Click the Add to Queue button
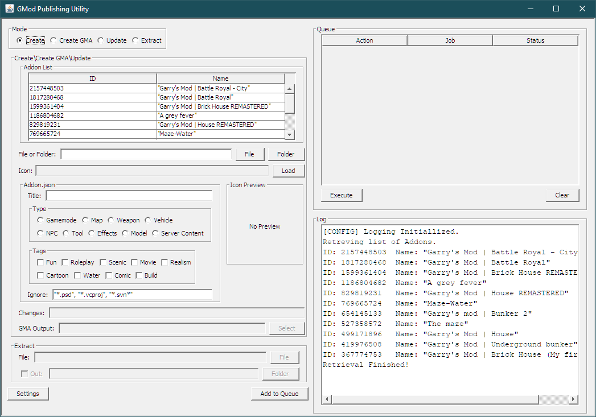Image resolution: width=596 pixels, height=417 pixels. click(279, 394)
